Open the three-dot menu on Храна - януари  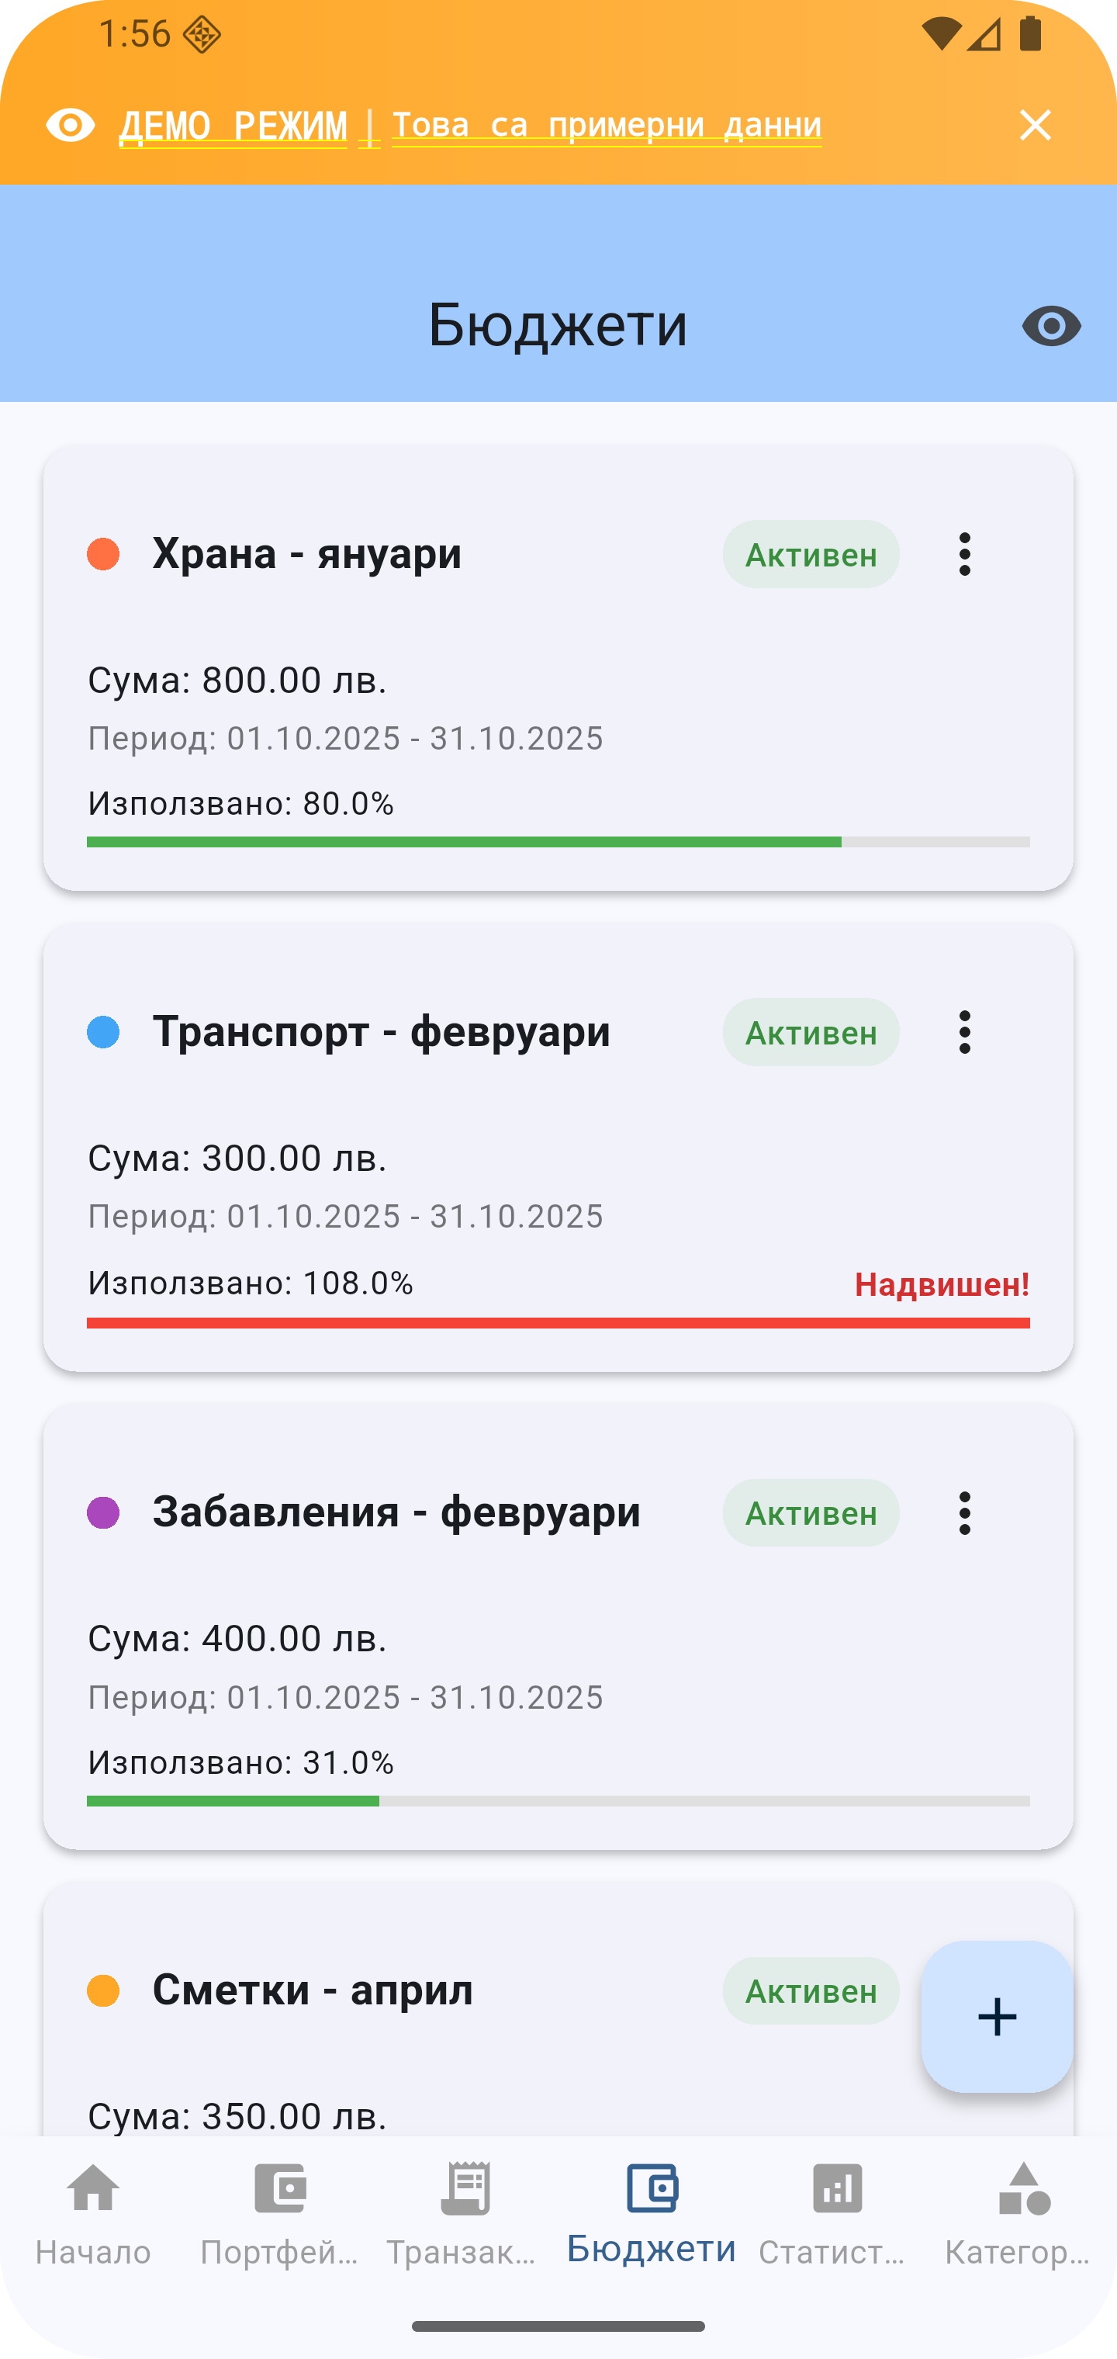pyautogui.click(x=965, y=553)
